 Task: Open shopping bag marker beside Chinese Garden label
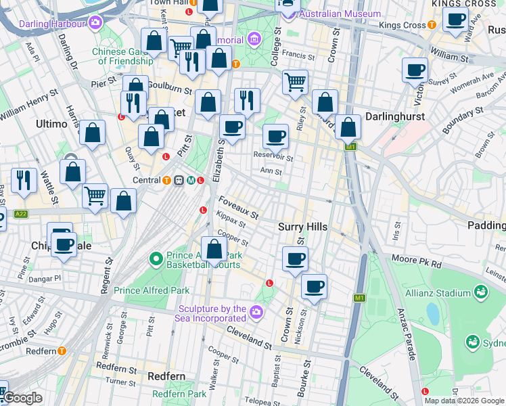154,41
